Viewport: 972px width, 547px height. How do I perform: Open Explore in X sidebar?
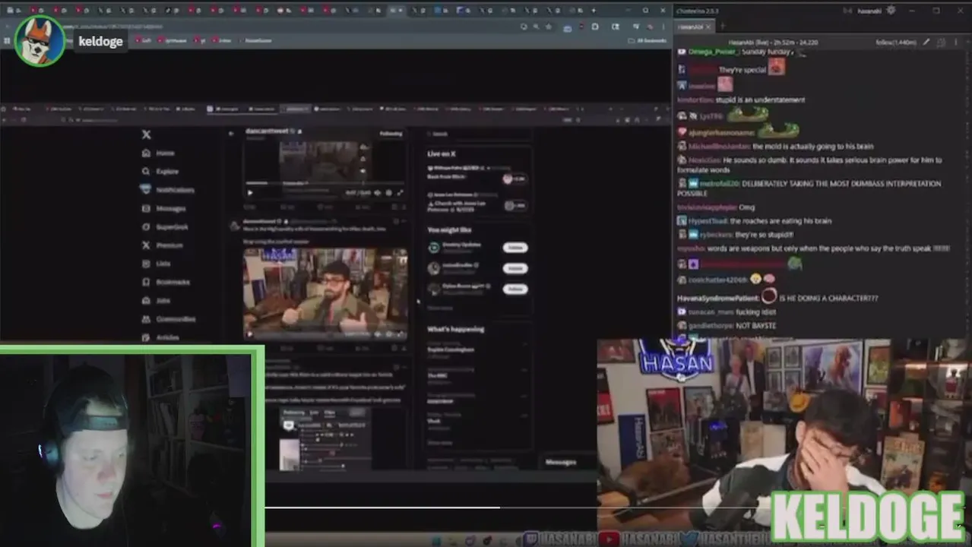coord(160,171)
